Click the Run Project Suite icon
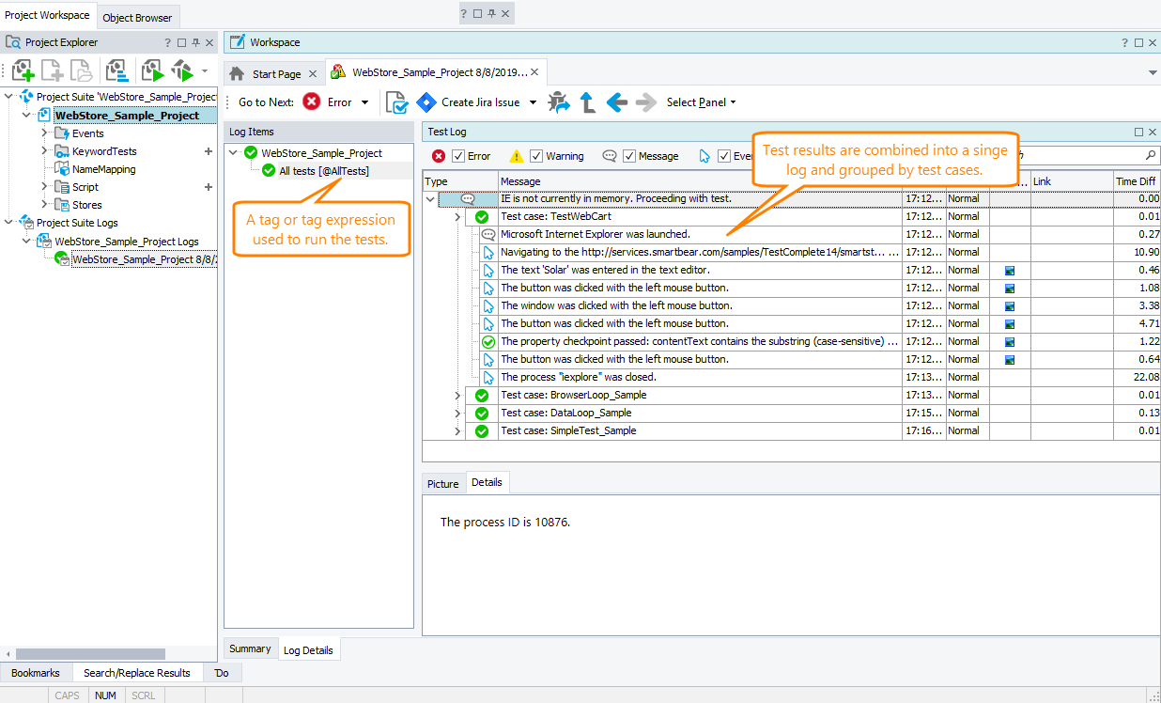Screen dimensions: 1161x703 181,70
